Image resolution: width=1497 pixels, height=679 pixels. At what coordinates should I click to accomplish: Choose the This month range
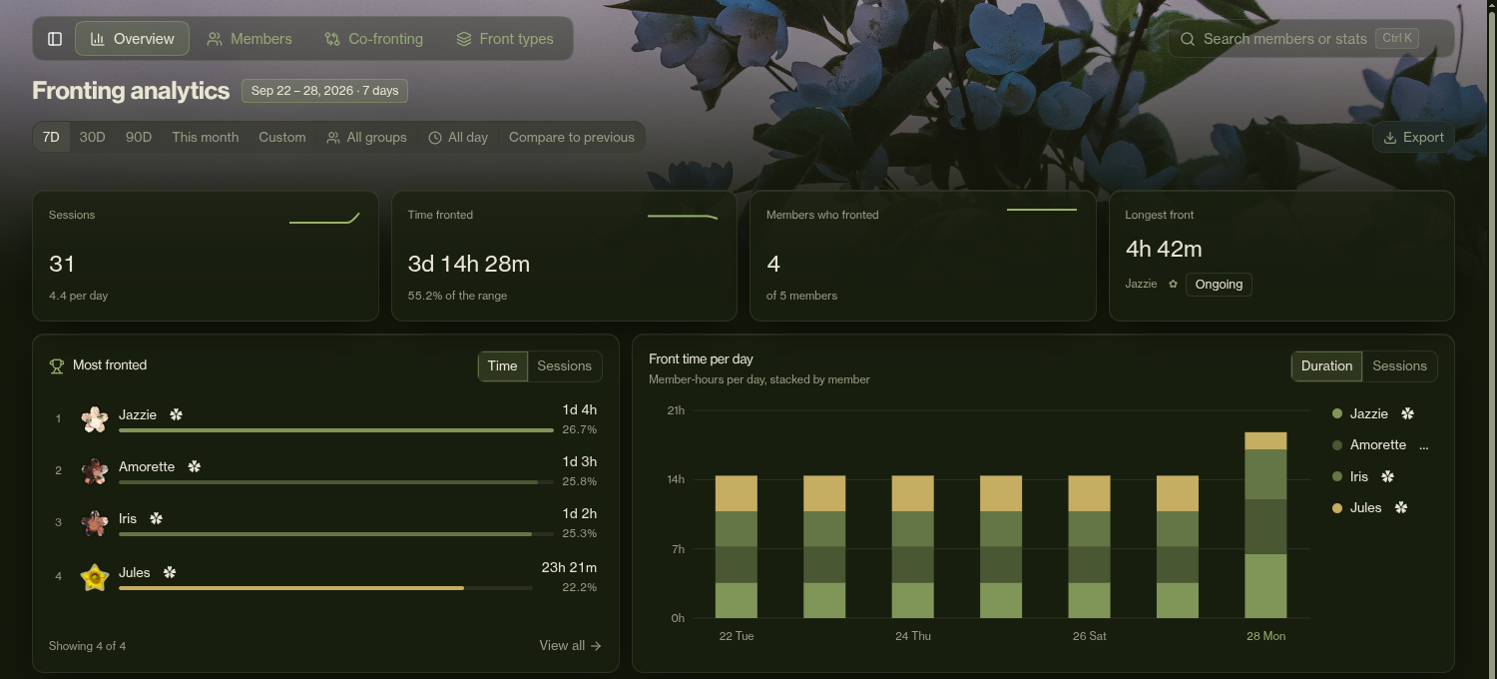coord(205,137)
